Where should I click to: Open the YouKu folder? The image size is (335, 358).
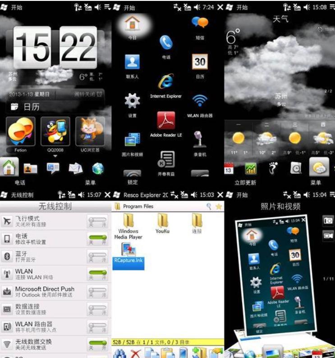[x=163, y=223]
